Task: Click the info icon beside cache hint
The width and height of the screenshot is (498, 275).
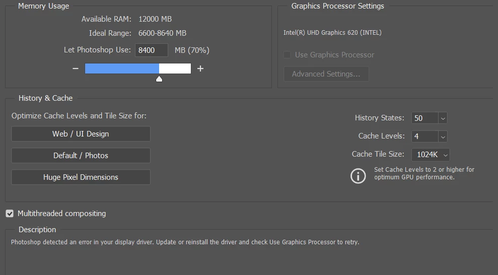Action: coord(358,176)
